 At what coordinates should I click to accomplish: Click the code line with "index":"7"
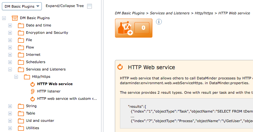192,121
